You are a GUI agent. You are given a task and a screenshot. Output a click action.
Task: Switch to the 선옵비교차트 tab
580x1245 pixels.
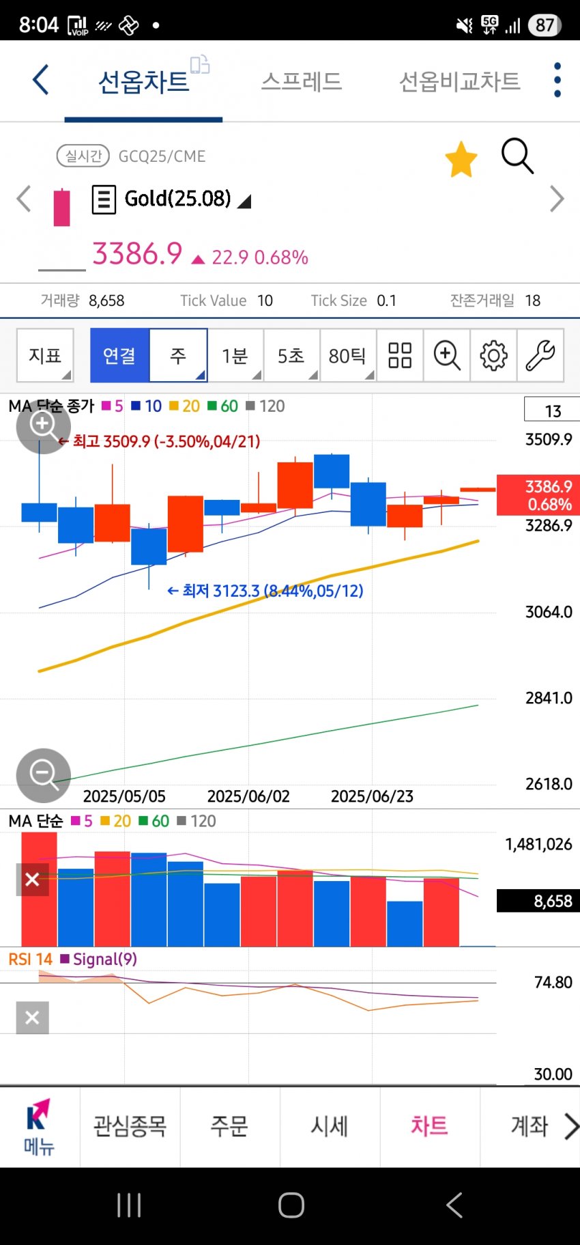(x=459, y=81)
